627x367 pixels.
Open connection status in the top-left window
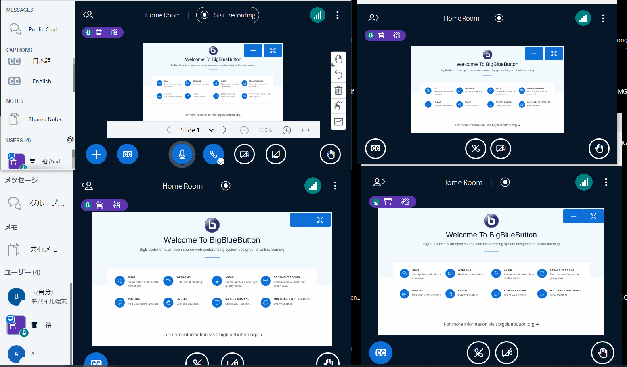pyautogui.click(x=317, y=15)
